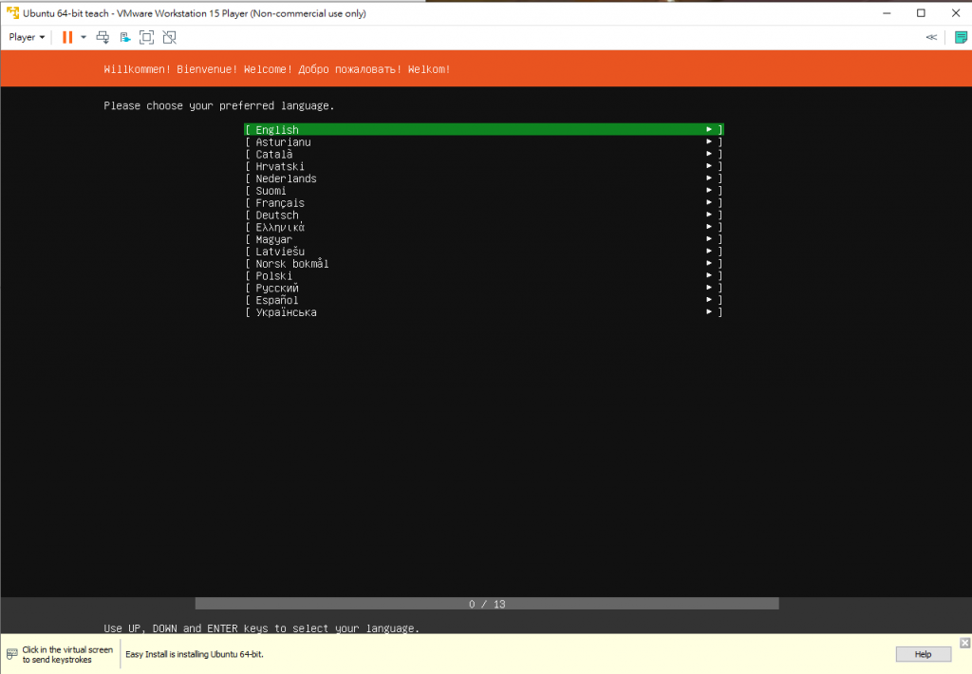
Task: Collapse the toolbar with the double chevron
Action: click(x=931, y=37)
